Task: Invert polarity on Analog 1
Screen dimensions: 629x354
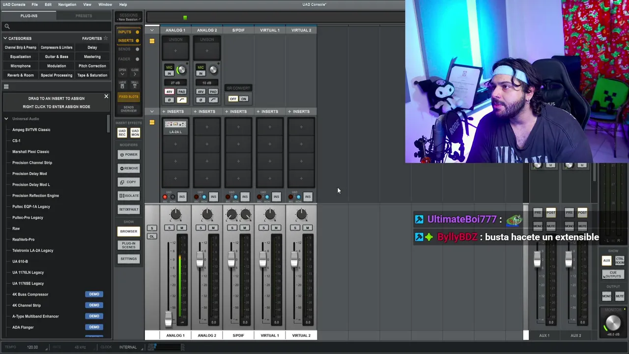Action: coord(169,100)
